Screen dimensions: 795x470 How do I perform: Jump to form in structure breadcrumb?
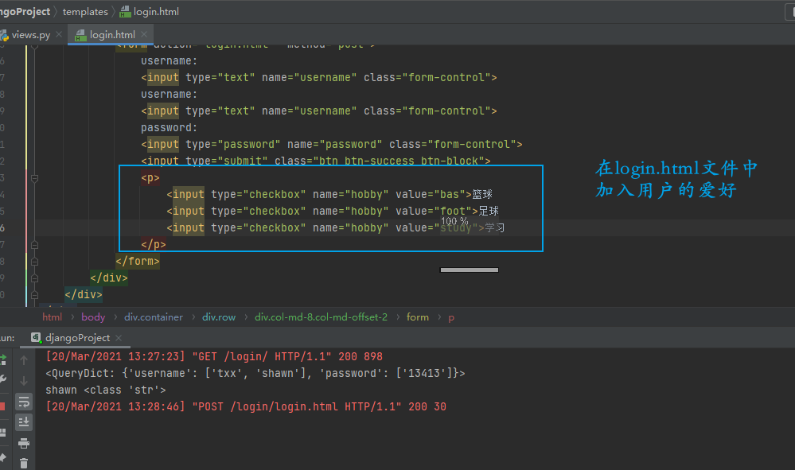click(x=418, y=317)
